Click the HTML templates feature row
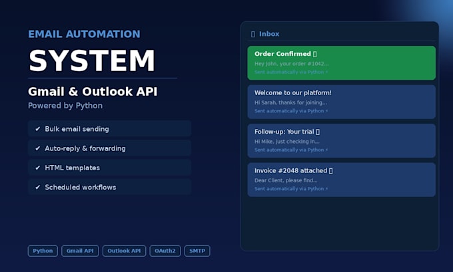Viewport: 453px width, 272px height. [109, 168]
